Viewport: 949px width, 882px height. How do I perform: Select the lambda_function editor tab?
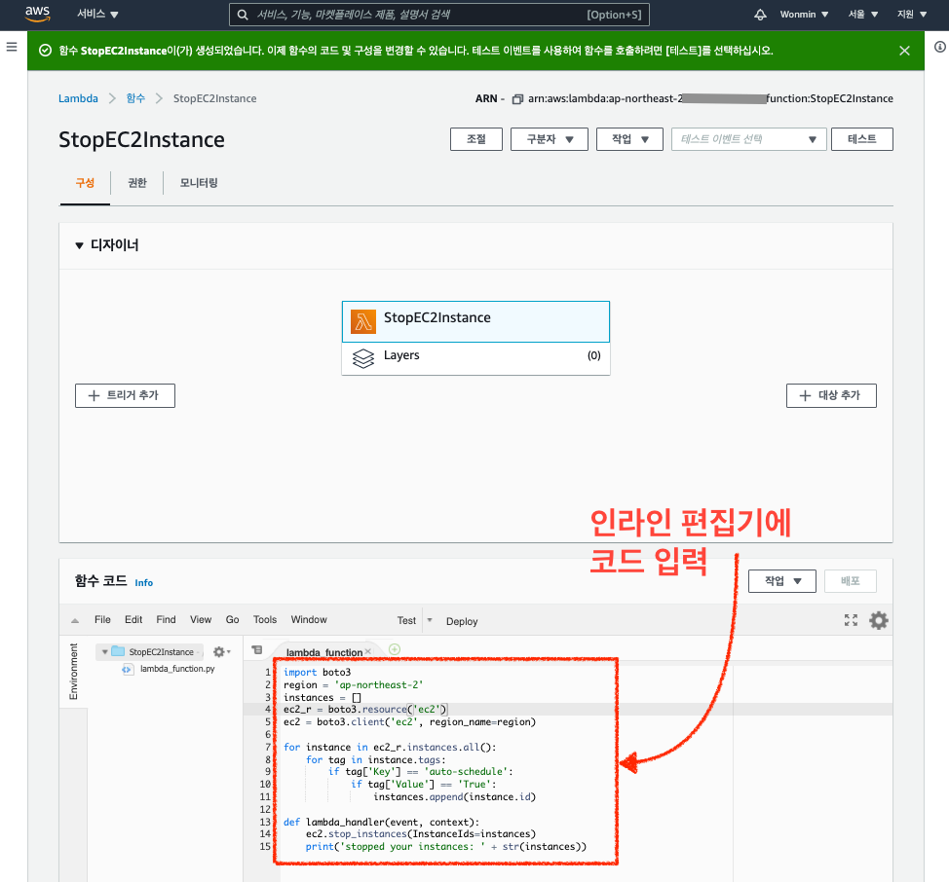click(324, 652)
